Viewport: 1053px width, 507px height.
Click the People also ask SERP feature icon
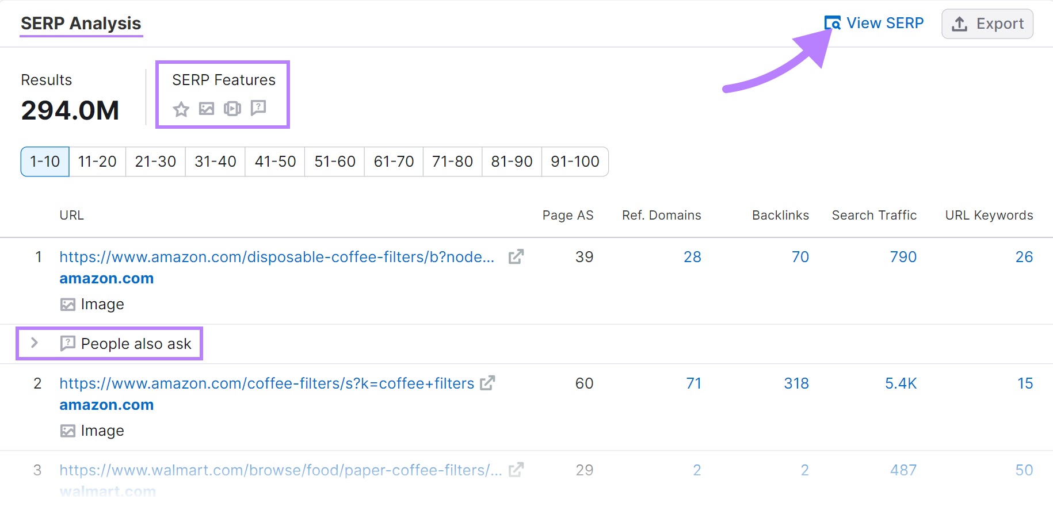258,108
